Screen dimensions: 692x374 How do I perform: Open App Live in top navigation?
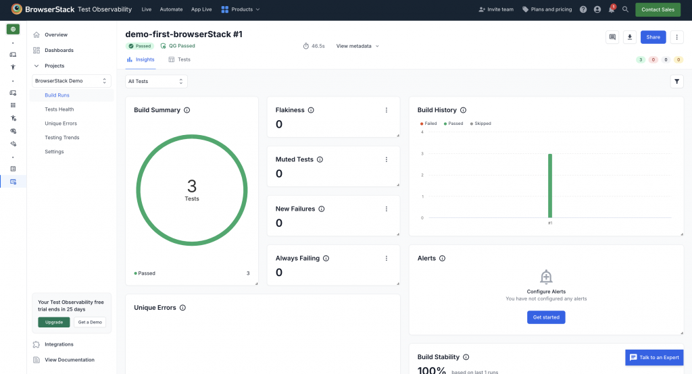(x=201, y=9)
